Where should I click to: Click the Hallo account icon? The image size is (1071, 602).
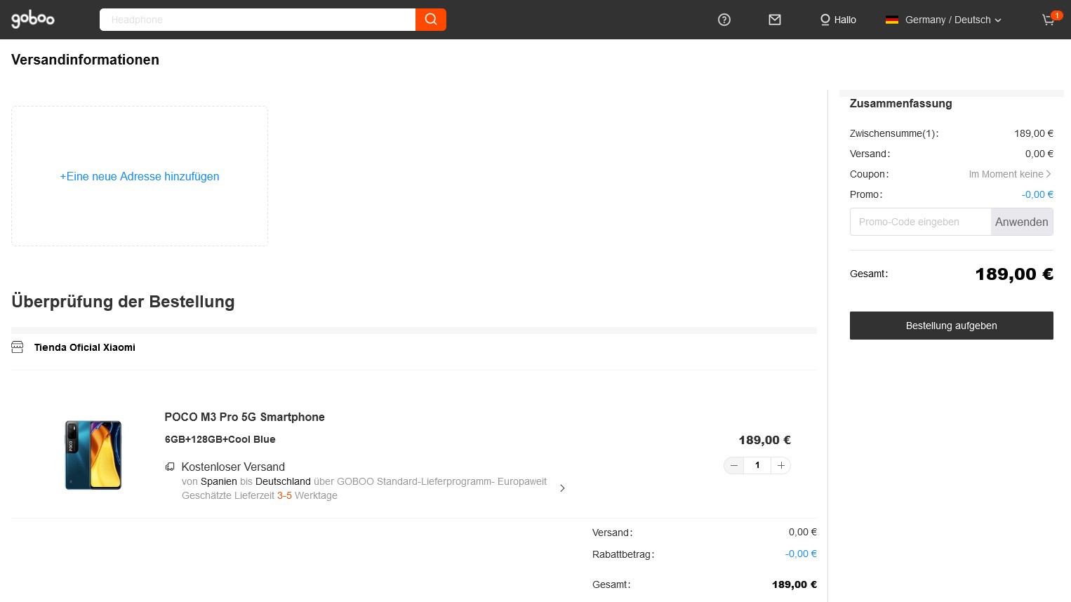825,20
